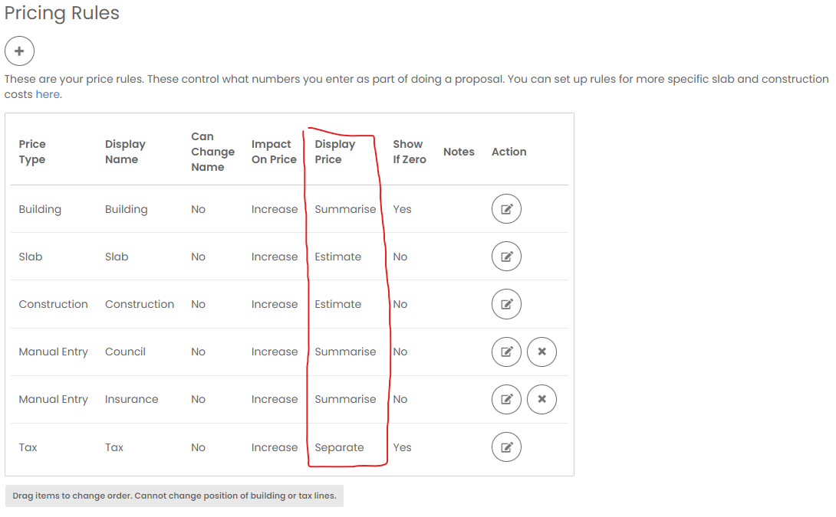Edit the Building pricing rule

(x=506, y=209)
